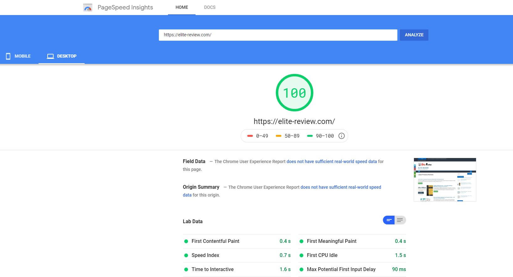Click First CPU Idle metric label

click(322, 255)
